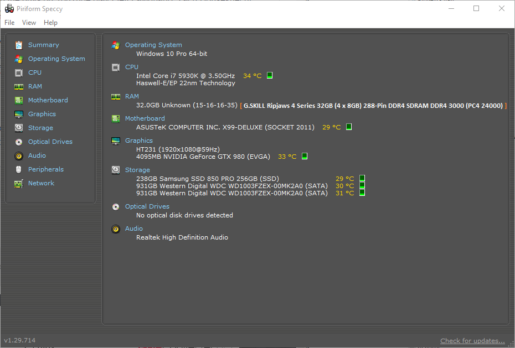Click the Peripherals mouse icon in sidebar
Viewport: 515px width, 348px height.
pos(19,169)
